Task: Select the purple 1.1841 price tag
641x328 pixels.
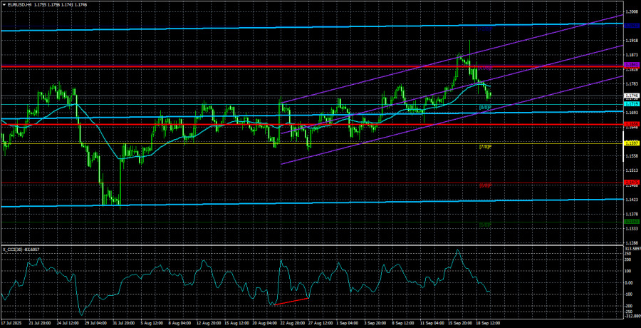Action: 631,65
